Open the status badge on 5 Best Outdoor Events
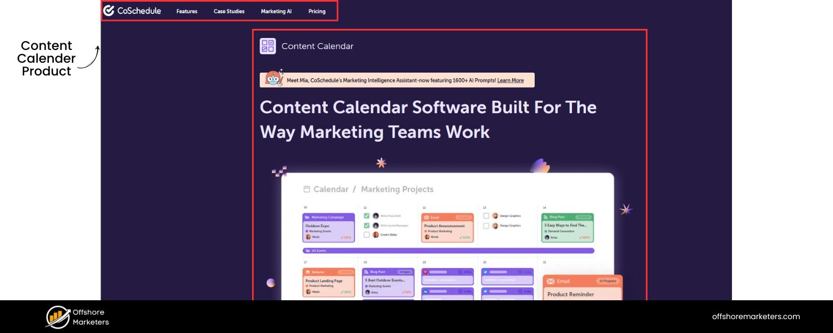The image size is (833, 333). click(x=404, y=272)
